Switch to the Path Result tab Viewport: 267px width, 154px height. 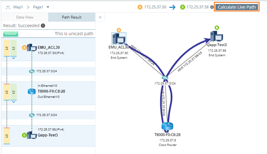(72, 17)
